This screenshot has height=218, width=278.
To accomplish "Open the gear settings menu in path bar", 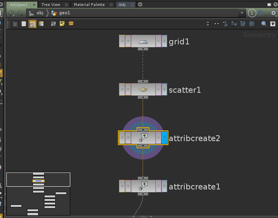I will [x=273, y=13].
